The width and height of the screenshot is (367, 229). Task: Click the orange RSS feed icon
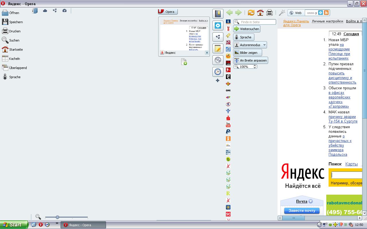pos(326,13)
